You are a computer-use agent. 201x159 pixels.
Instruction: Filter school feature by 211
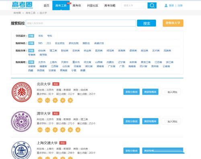(49, 43)
